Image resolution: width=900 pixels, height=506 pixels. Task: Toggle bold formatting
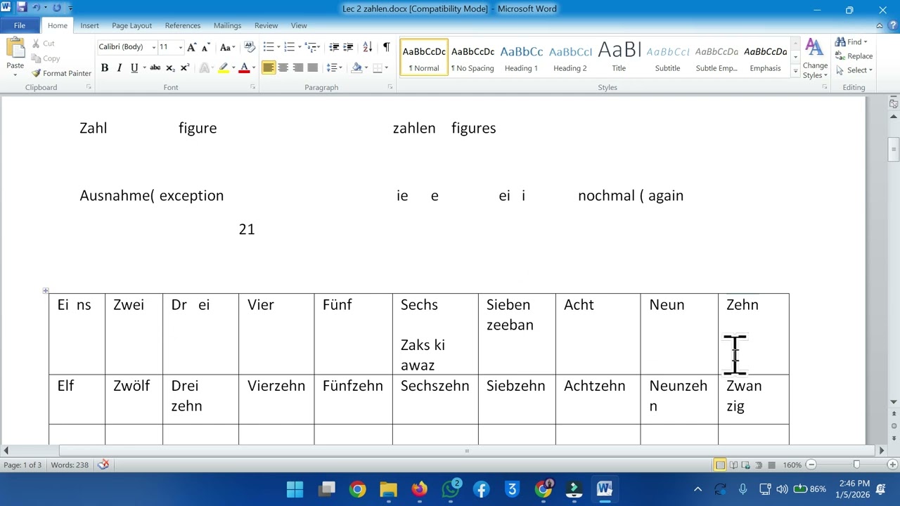tap(105, 67)
